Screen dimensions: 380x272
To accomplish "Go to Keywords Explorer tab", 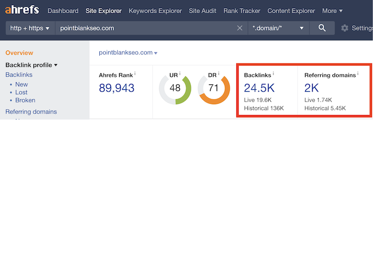I will coord(155,11).
